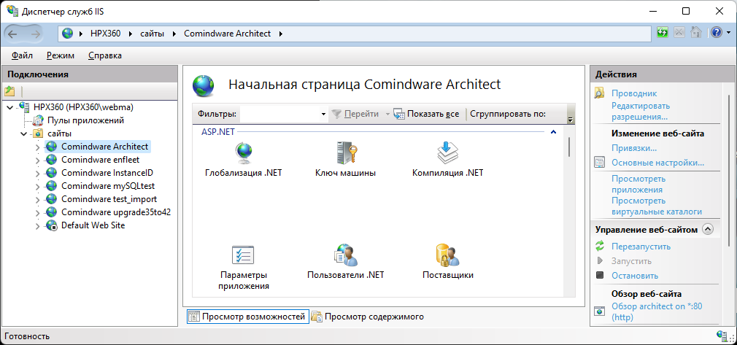Open the Параметры приложения feature icon

[x=244, y=255]
